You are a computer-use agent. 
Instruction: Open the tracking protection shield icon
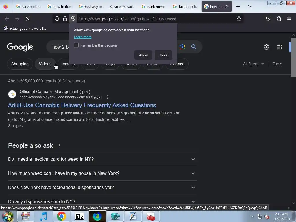57,18
